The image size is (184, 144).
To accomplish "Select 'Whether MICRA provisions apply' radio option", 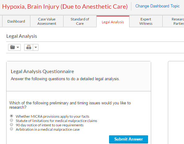I will [x=11, y=116].
